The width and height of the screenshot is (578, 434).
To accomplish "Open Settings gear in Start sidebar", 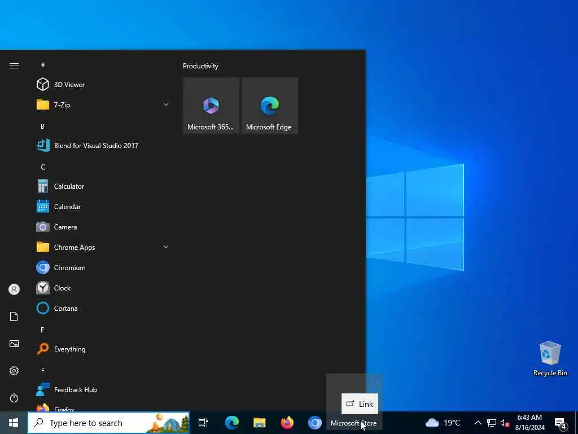I will (14, 371).
